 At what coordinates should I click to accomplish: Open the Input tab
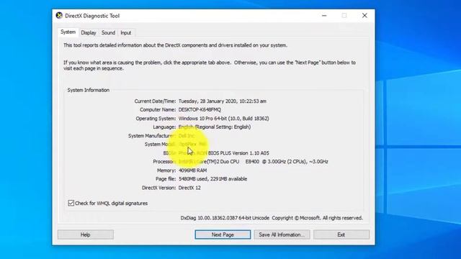point(125,32)
